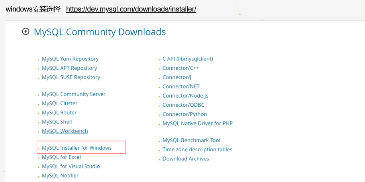365x182 pixels.
Task: Go to Download Archives
Action: click(186, 159)
